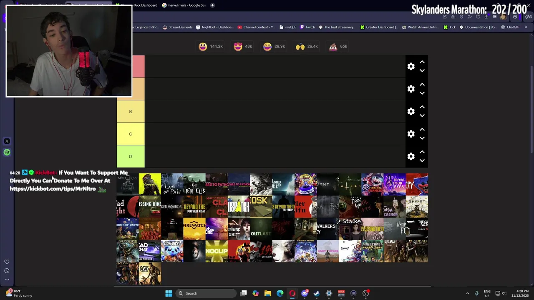Open settings gear for the B tier row
This screenshot has width=534, height=300.
click(x=411, y=112)
